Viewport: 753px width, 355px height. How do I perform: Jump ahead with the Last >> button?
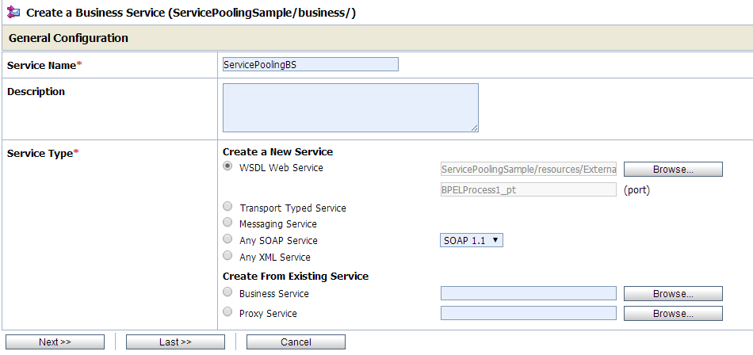pyautogui.click(x=175, y=342)
